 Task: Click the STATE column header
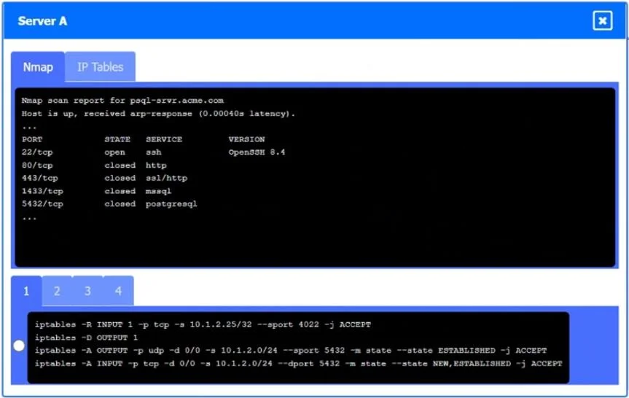pos(117,139)
